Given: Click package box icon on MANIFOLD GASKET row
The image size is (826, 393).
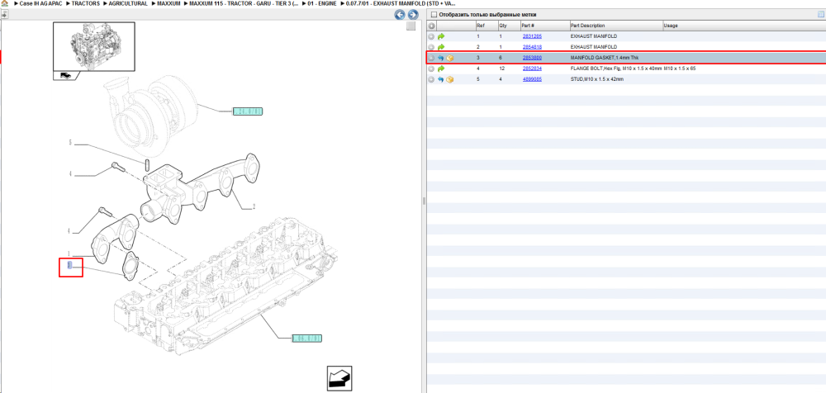Looking at the screenshot, I should [x=450, y=58].
